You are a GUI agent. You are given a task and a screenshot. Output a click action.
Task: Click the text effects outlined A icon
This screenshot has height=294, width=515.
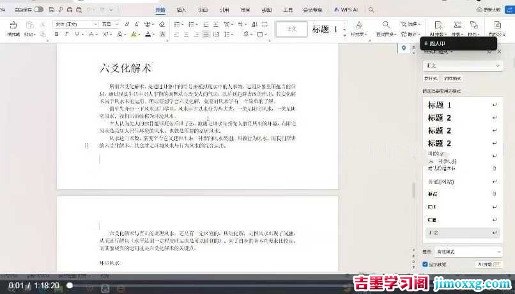(x=119, y=34)
